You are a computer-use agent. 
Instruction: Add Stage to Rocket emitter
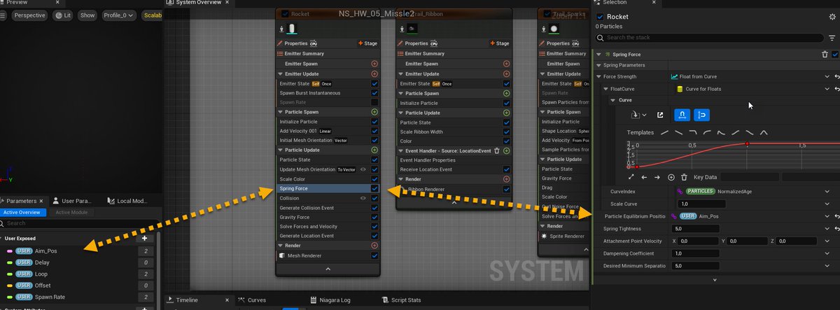tap(367, 43)
